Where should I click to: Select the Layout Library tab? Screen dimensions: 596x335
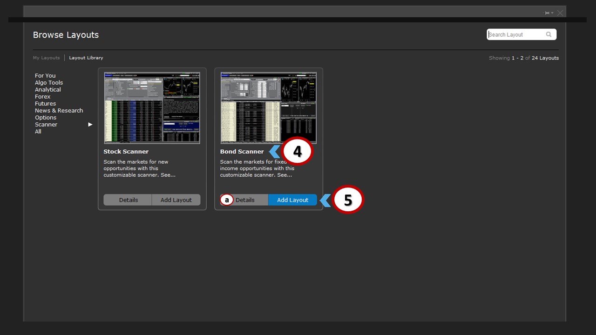[x=86, y=58]
